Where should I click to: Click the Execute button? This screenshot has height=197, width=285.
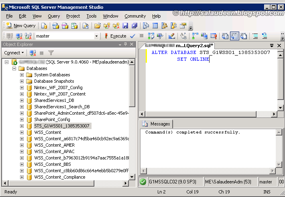click(115, 36)
